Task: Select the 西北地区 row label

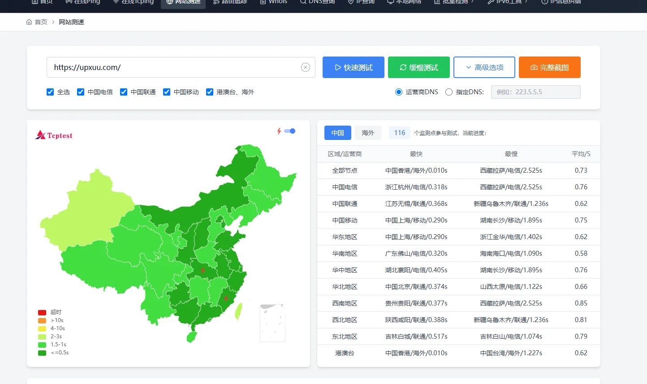Action: 345,320
